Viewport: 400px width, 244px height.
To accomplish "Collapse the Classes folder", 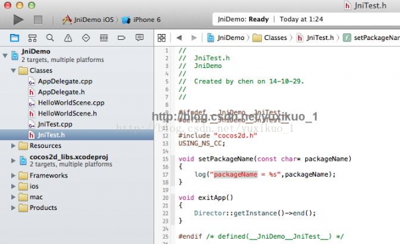I will tap(13, 71).
